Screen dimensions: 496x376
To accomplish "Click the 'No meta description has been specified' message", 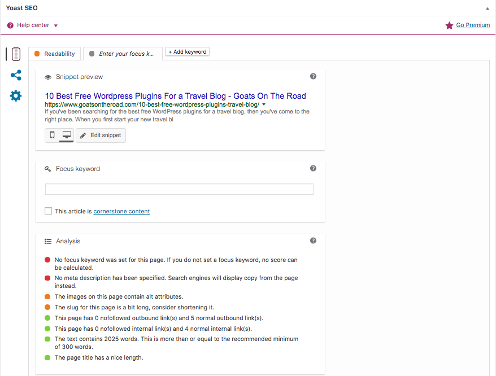I will click(176, 282).
